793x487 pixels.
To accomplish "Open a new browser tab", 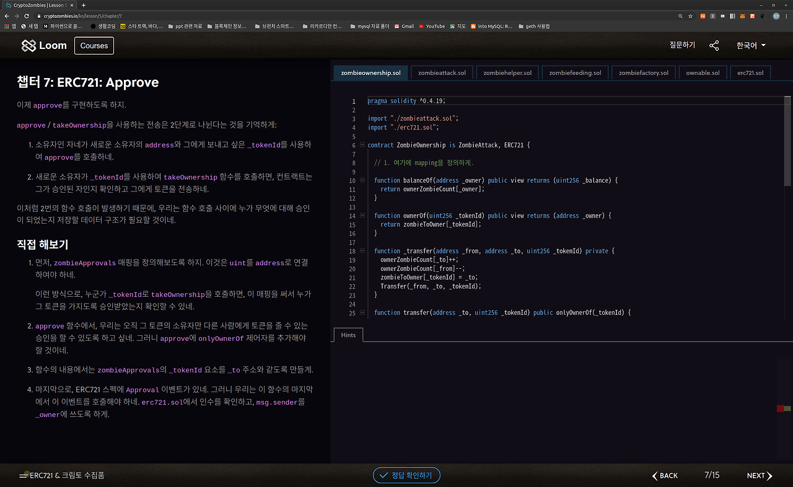I will pyautogui.click(x=84, y=5).
